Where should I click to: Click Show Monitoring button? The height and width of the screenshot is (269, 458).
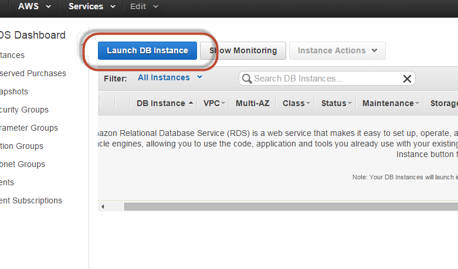(x=243, y=51)
